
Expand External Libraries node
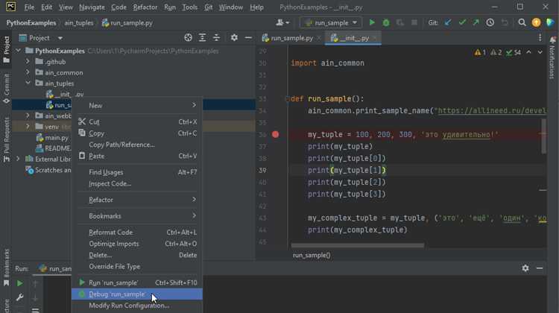[x=18, y=159]
